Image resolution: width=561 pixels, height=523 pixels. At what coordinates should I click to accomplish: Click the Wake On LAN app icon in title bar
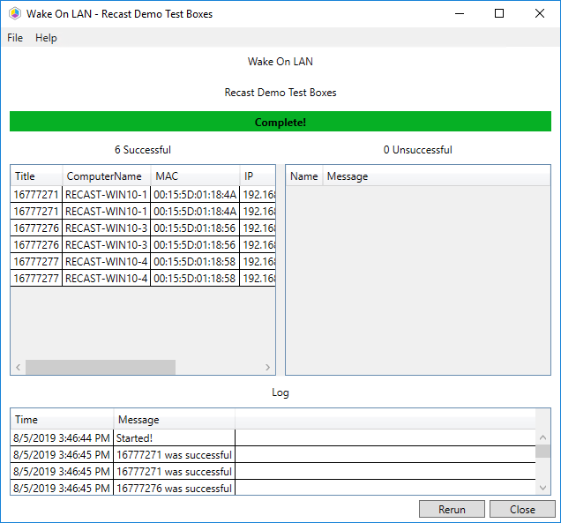click(x=15, y=13)
